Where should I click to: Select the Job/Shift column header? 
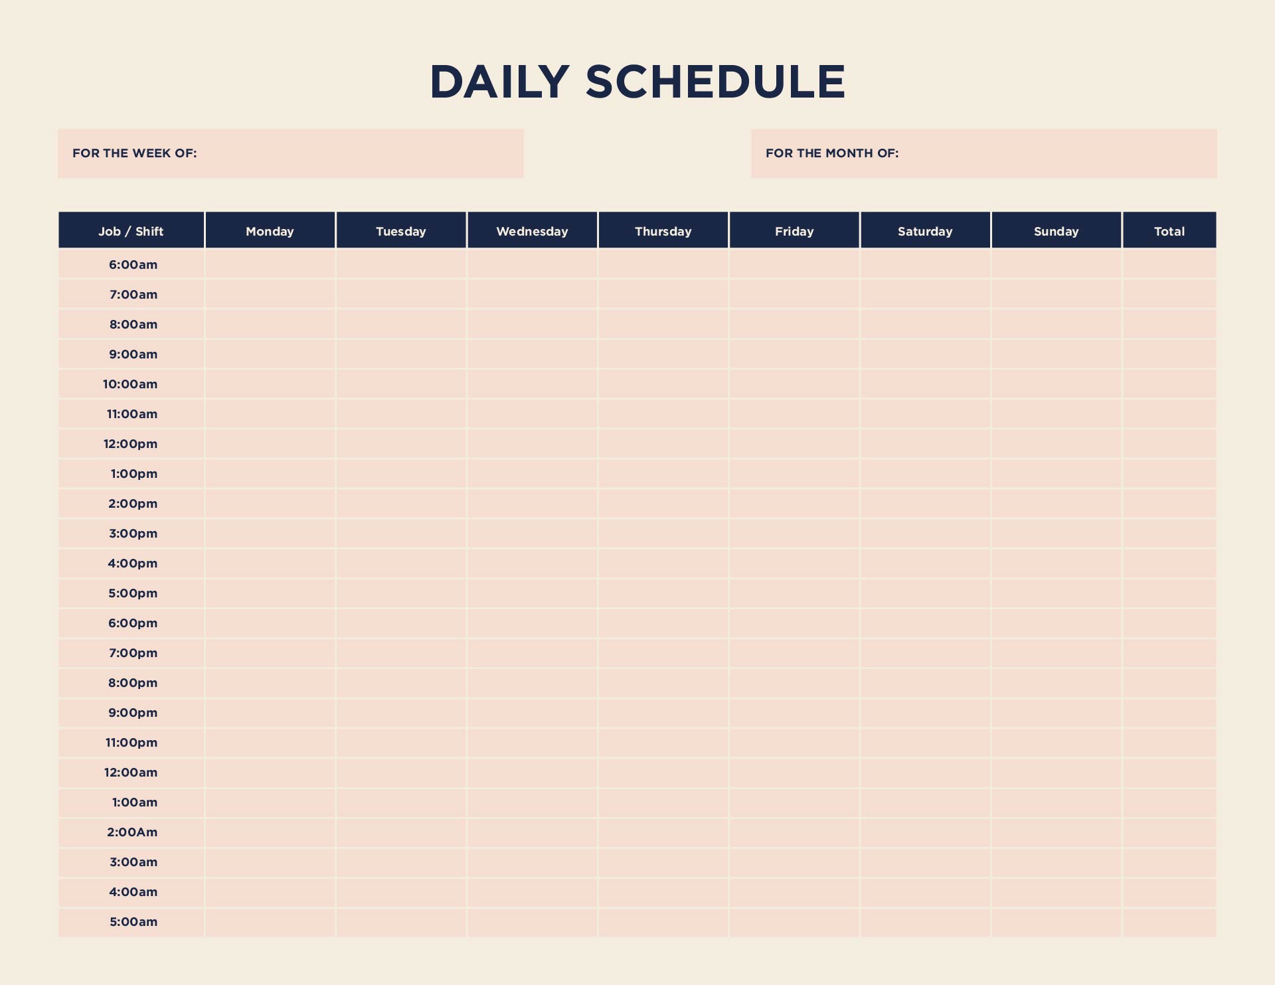point(130,230)
